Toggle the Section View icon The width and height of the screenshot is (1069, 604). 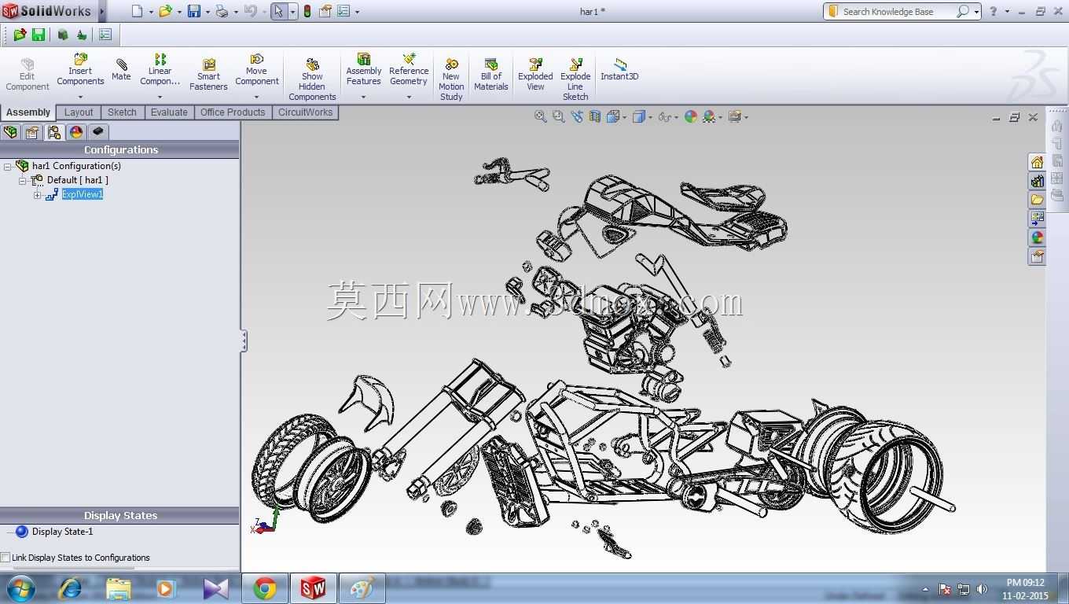(x=595, y=116)
